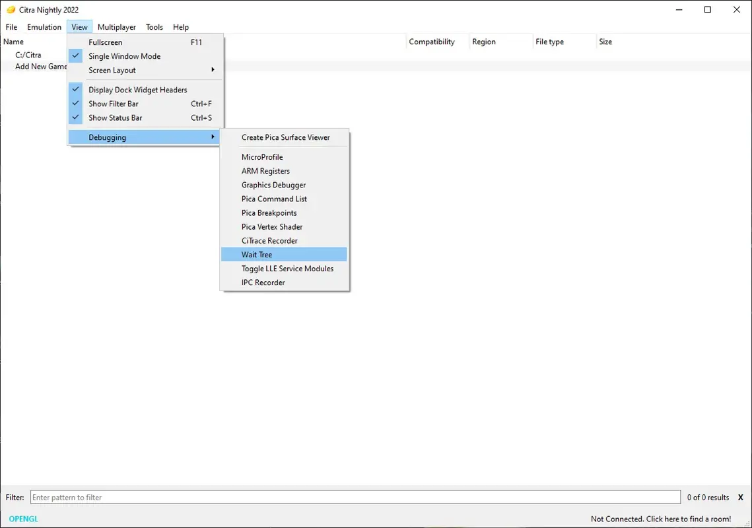The image size is (752, 528).
Task: Select Create Pica Surface Viewer
Action: [285, 137]
